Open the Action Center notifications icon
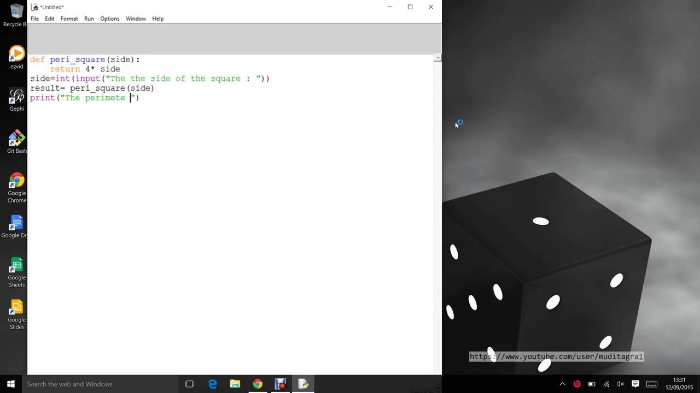This screenshot has height=393, width=700. click(x=635, y=384)
